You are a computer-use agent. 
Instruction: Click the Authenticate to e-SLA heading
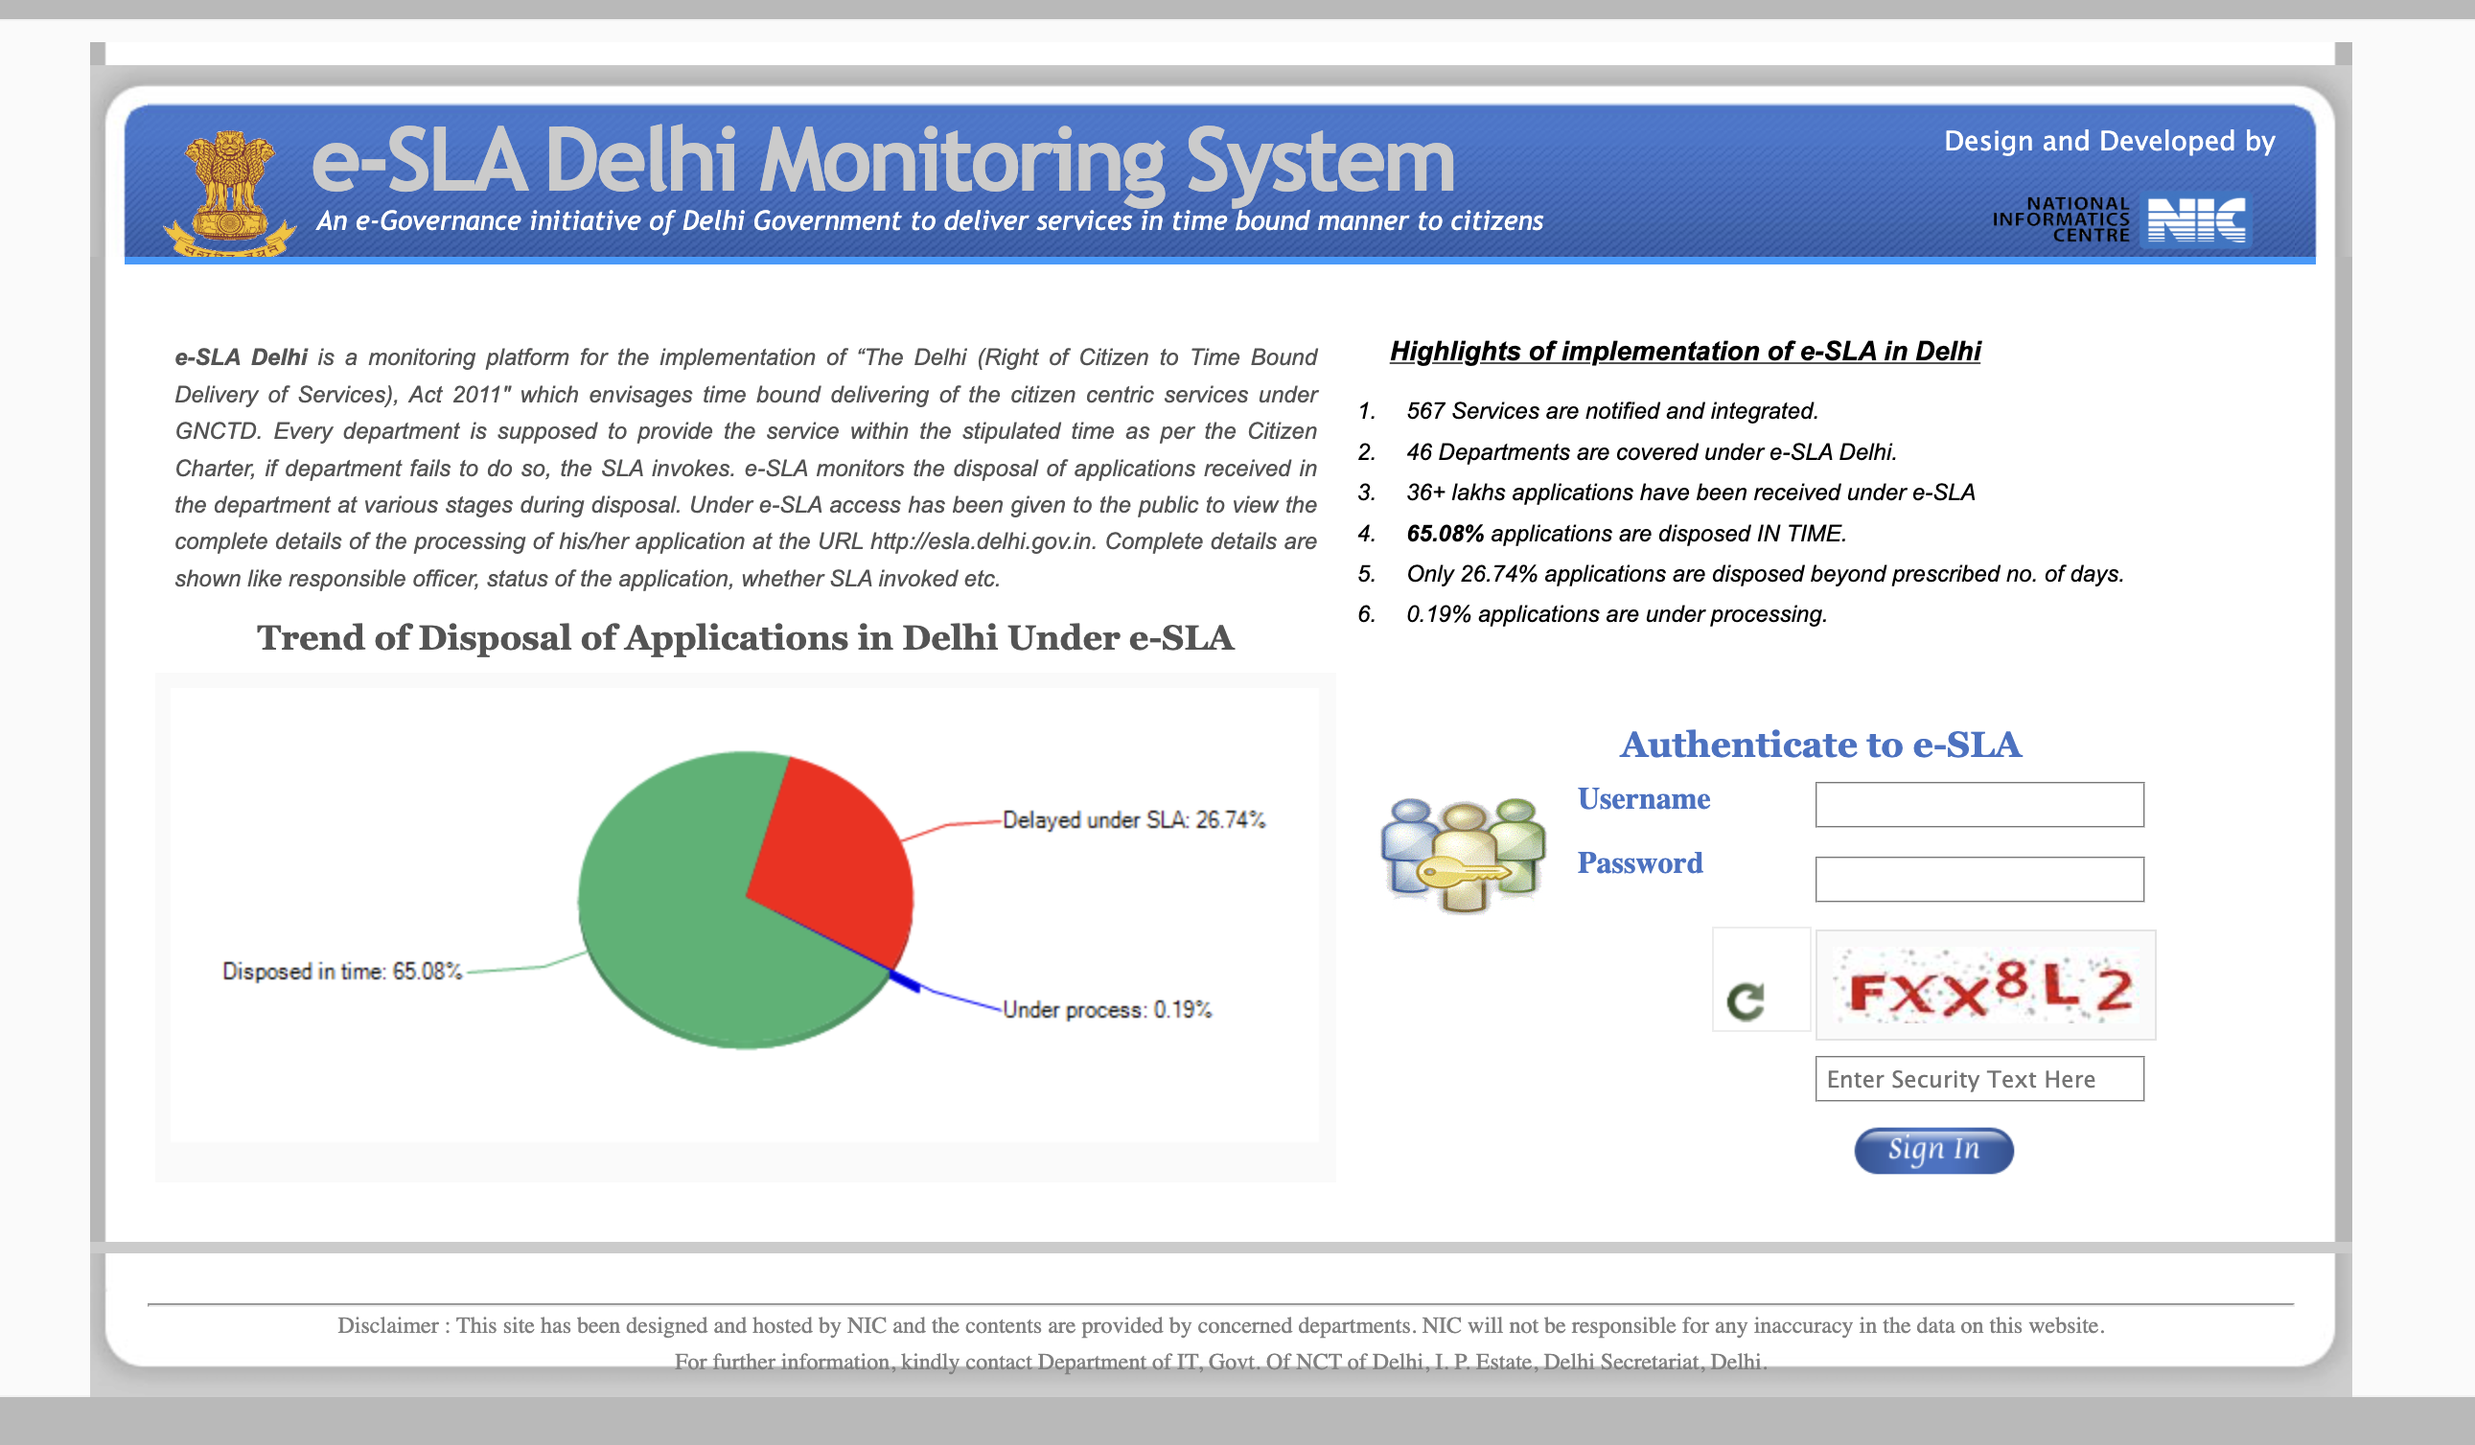click(1820, 745)
